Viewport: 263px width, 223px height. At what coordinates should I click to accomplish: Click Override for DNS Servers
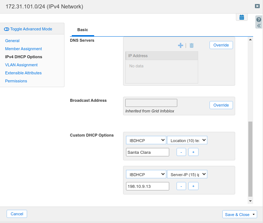click(x=221, y=45)
